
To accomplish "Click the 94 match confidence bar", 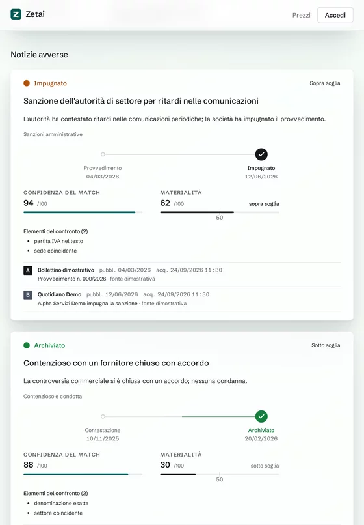I will click(x=83, y=212).
